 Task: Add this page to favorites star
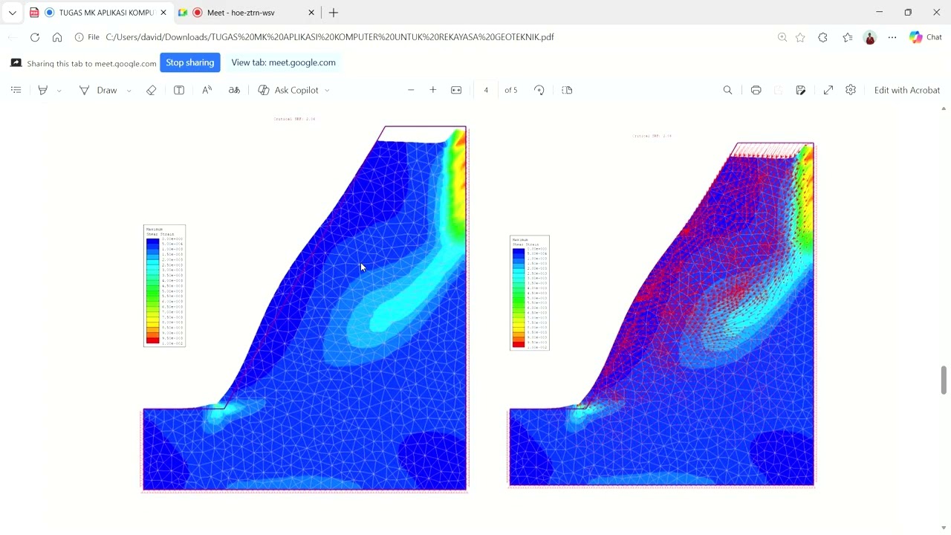tap(800, 37)
